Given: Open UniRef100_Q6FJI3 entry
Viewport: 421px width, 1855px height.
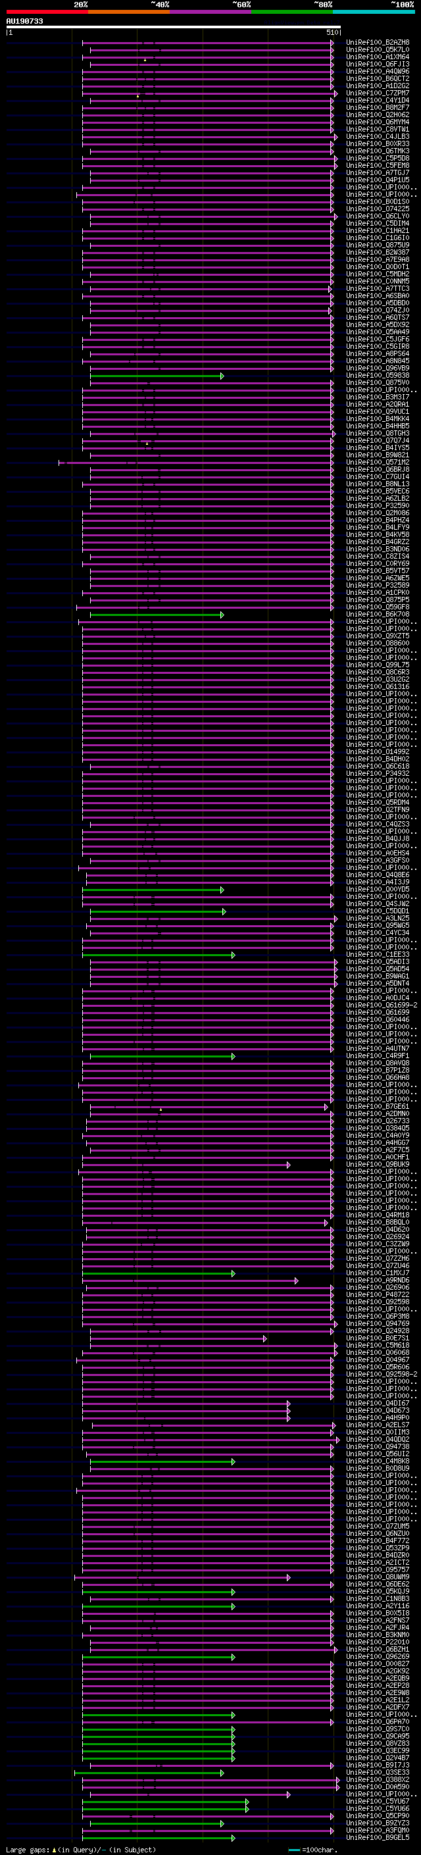Looking at the screenshot, I should point(377,64).
